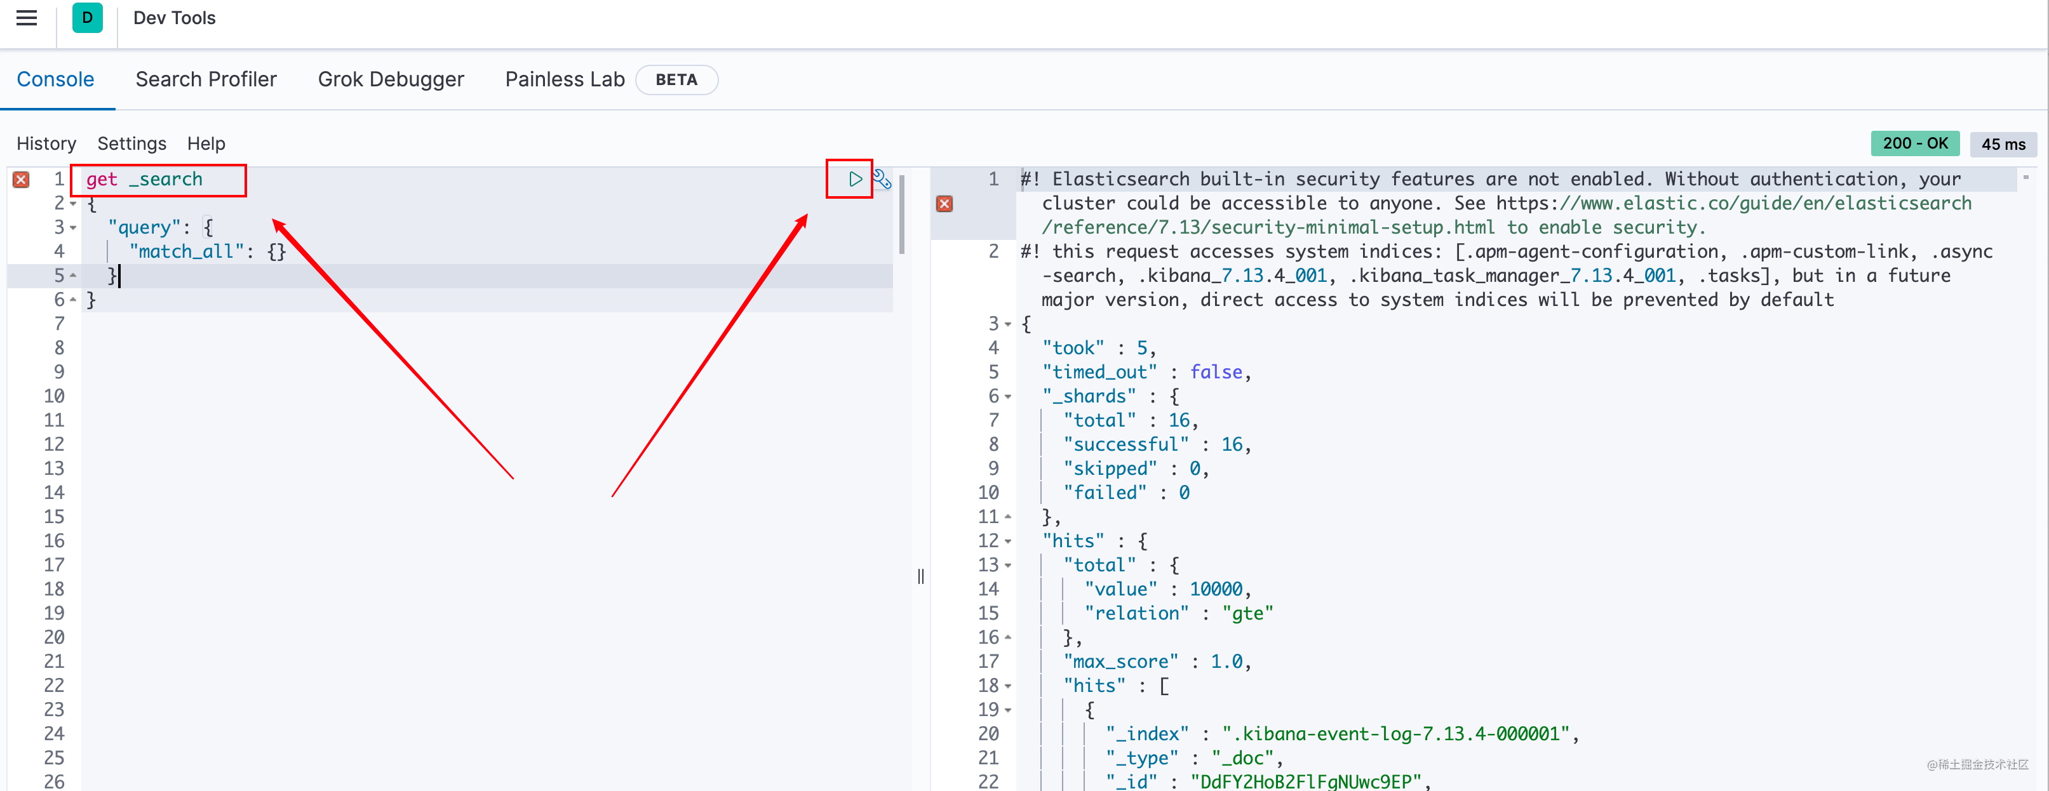Fold the hits object at response line 12
The width and height of the screenshot is (2049, 791).
click(1008, 542)
